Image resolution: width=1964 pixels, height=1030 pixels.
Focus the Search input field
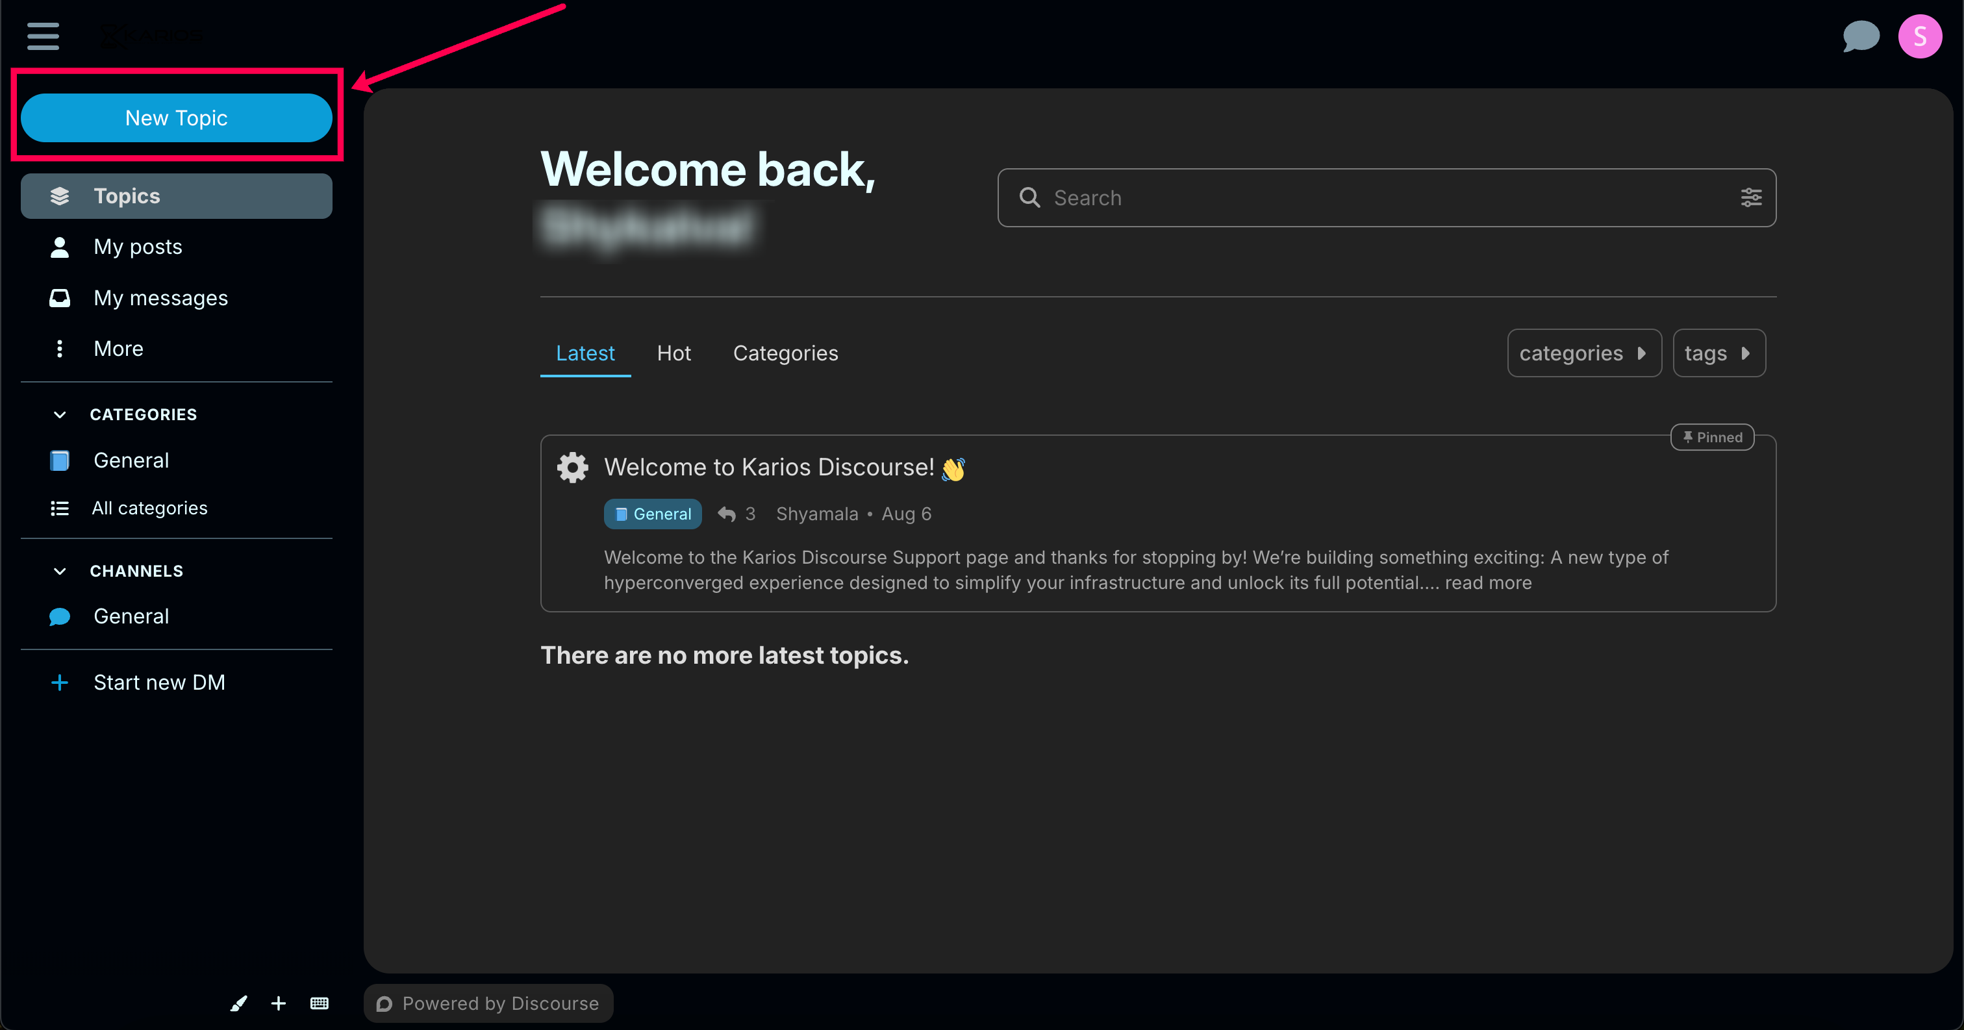pyautogui.click(x=1386, y=198)
